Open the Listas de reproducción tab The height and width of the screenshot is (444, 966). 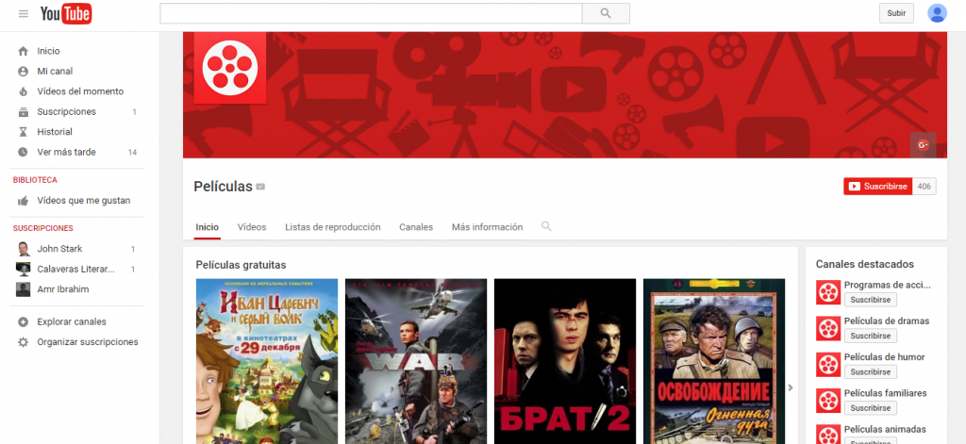333,227
